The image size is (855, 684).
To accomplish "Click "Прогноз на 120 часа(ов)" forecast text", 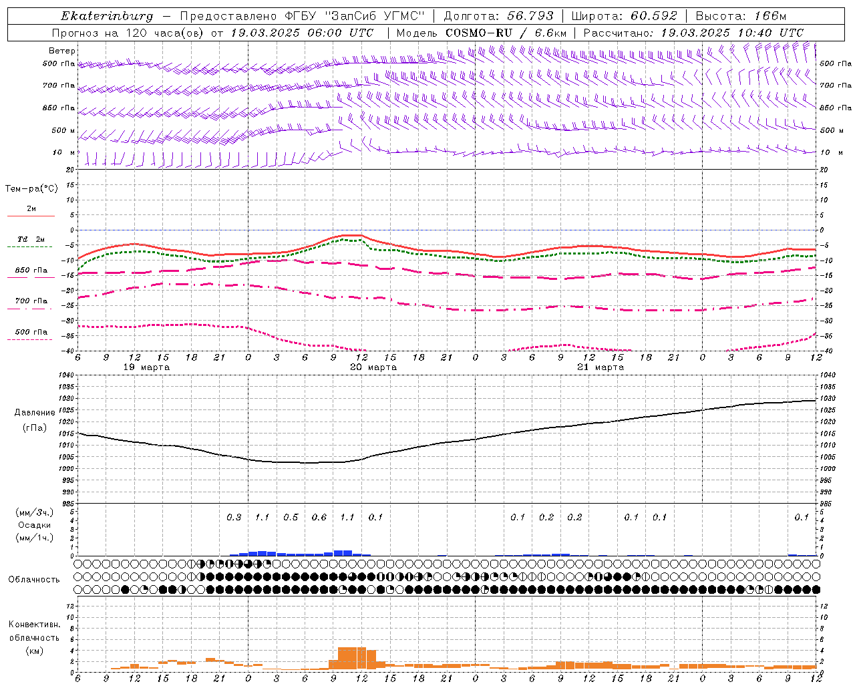I will [128, 33].
